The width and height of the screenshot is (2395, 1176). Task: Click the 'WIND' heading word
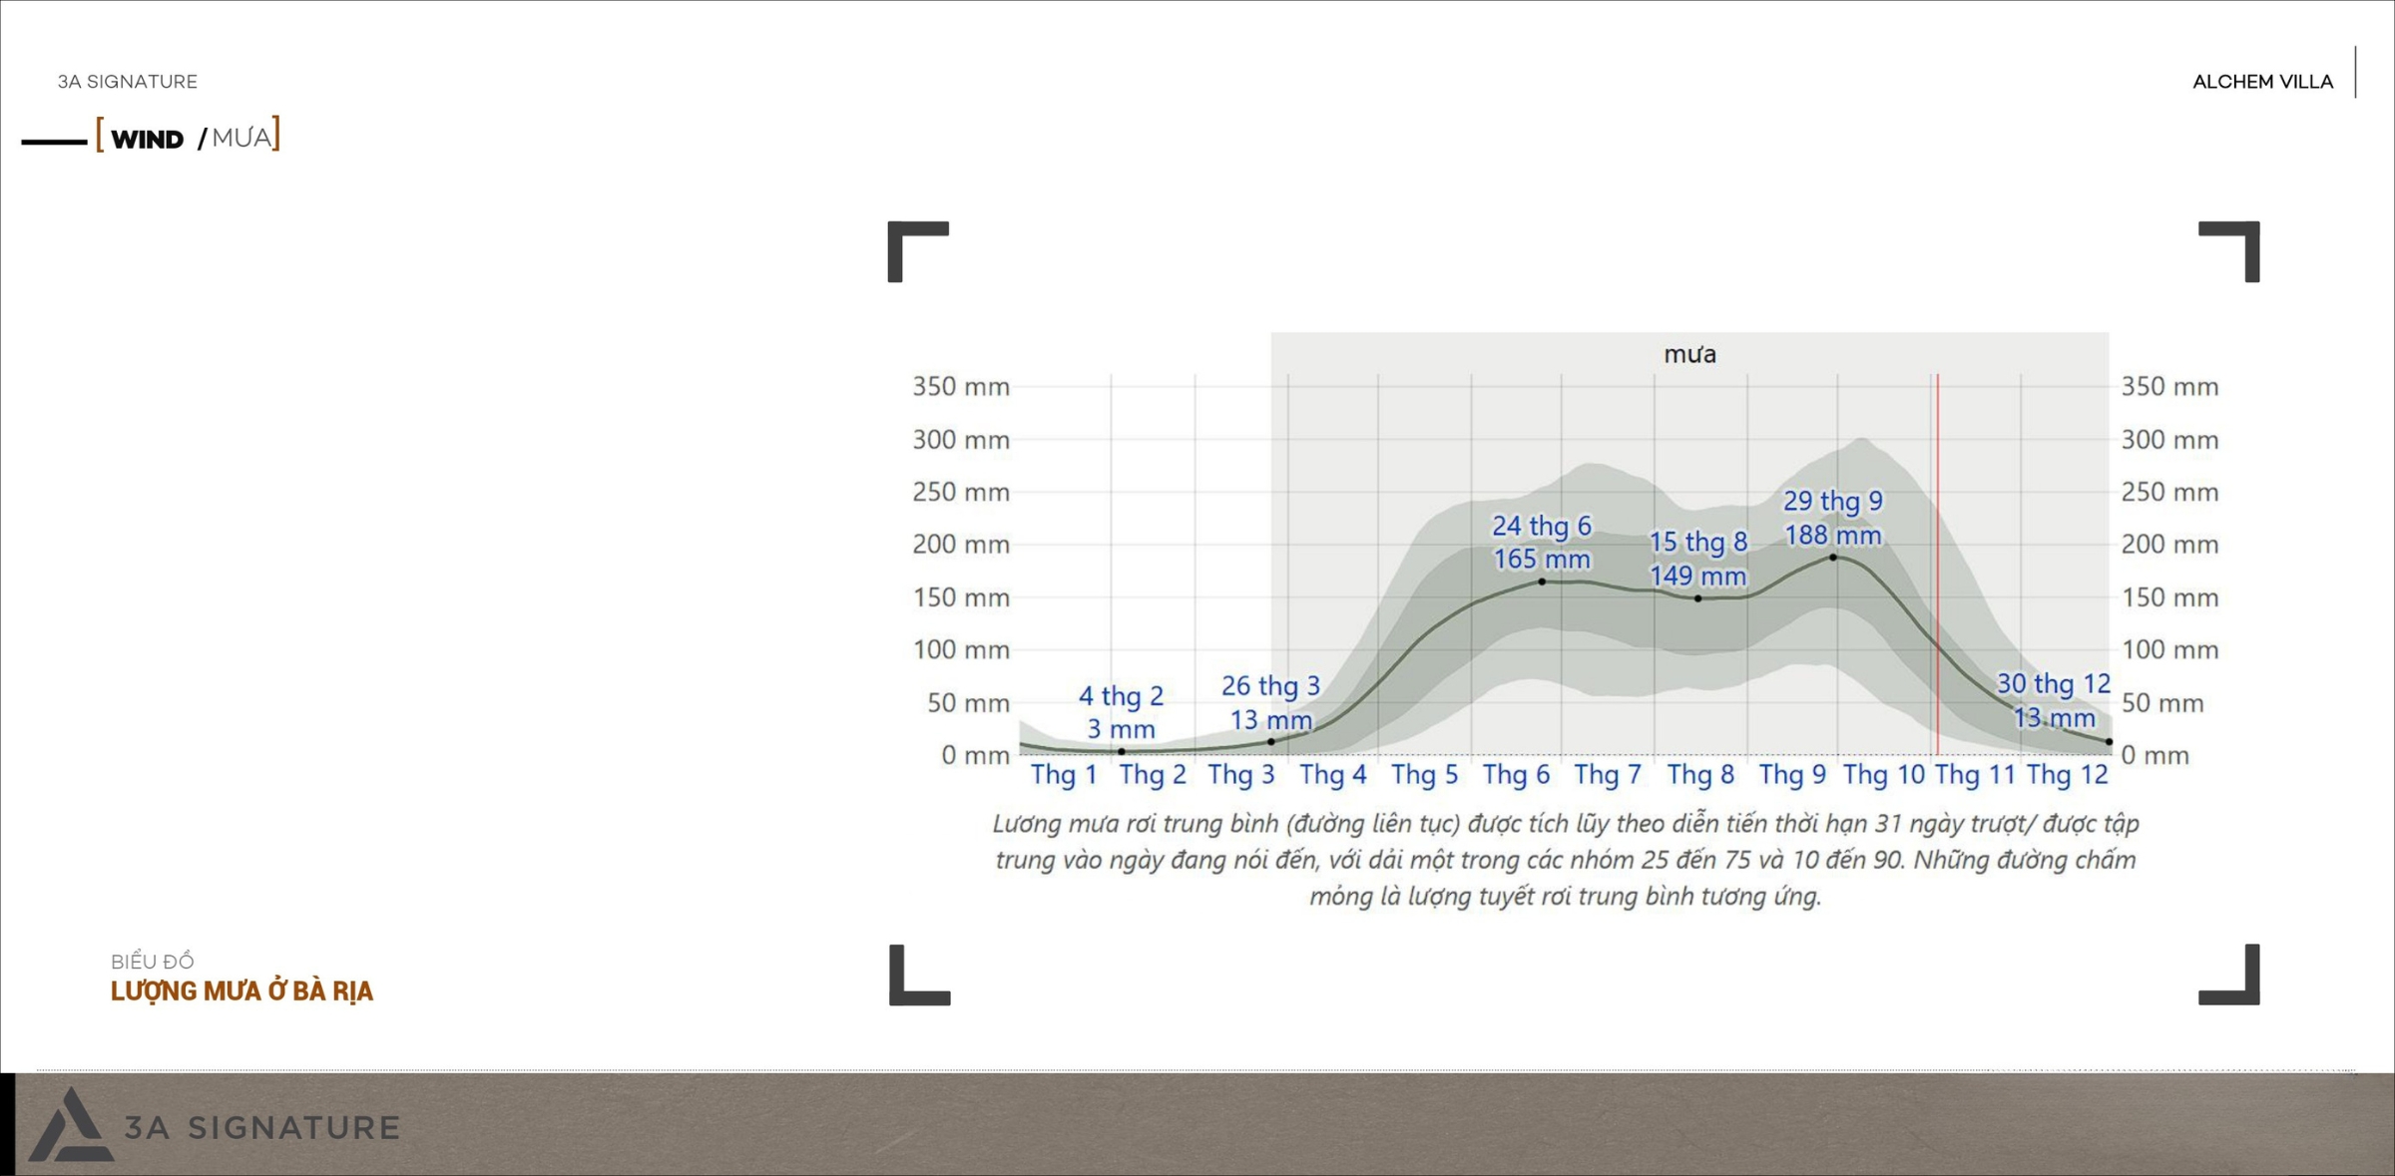[x=148, y=139]
